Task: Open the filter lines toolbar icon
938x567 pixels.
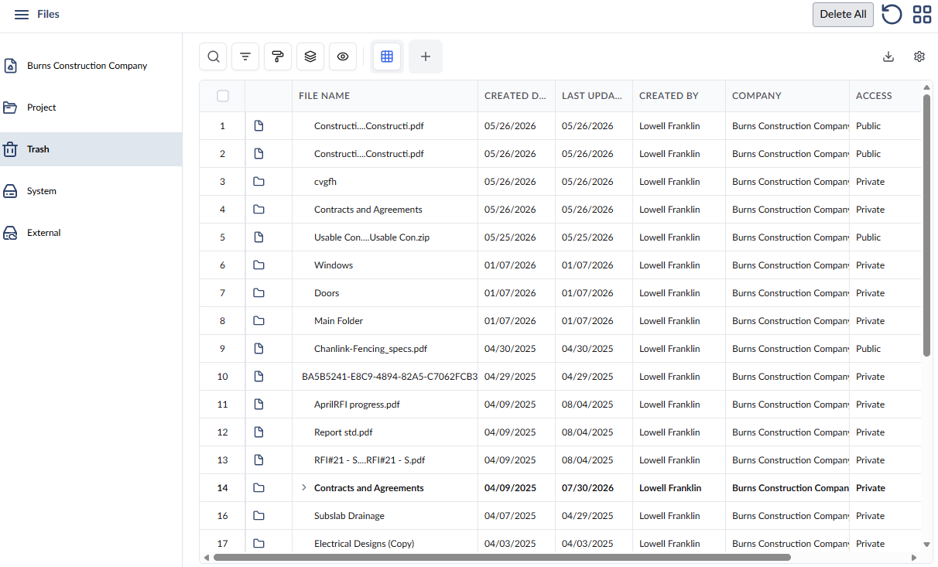Action: (x=245, y=56)
